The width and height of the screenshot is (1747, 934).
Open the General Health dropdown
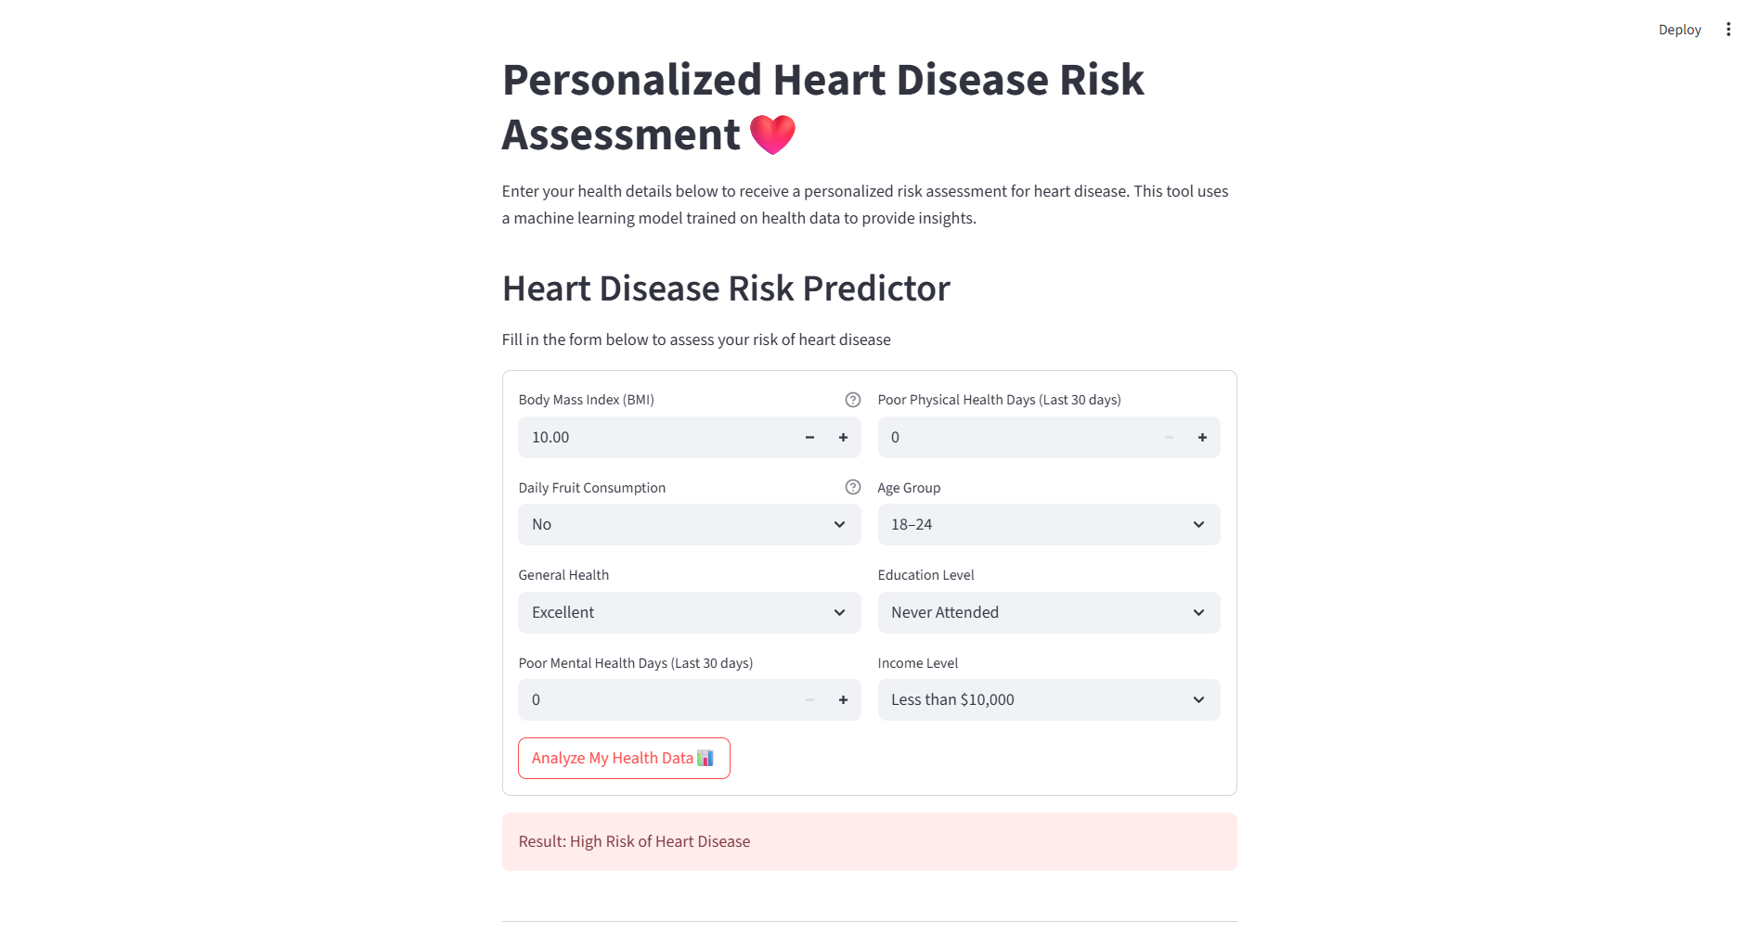pos(689,613)
